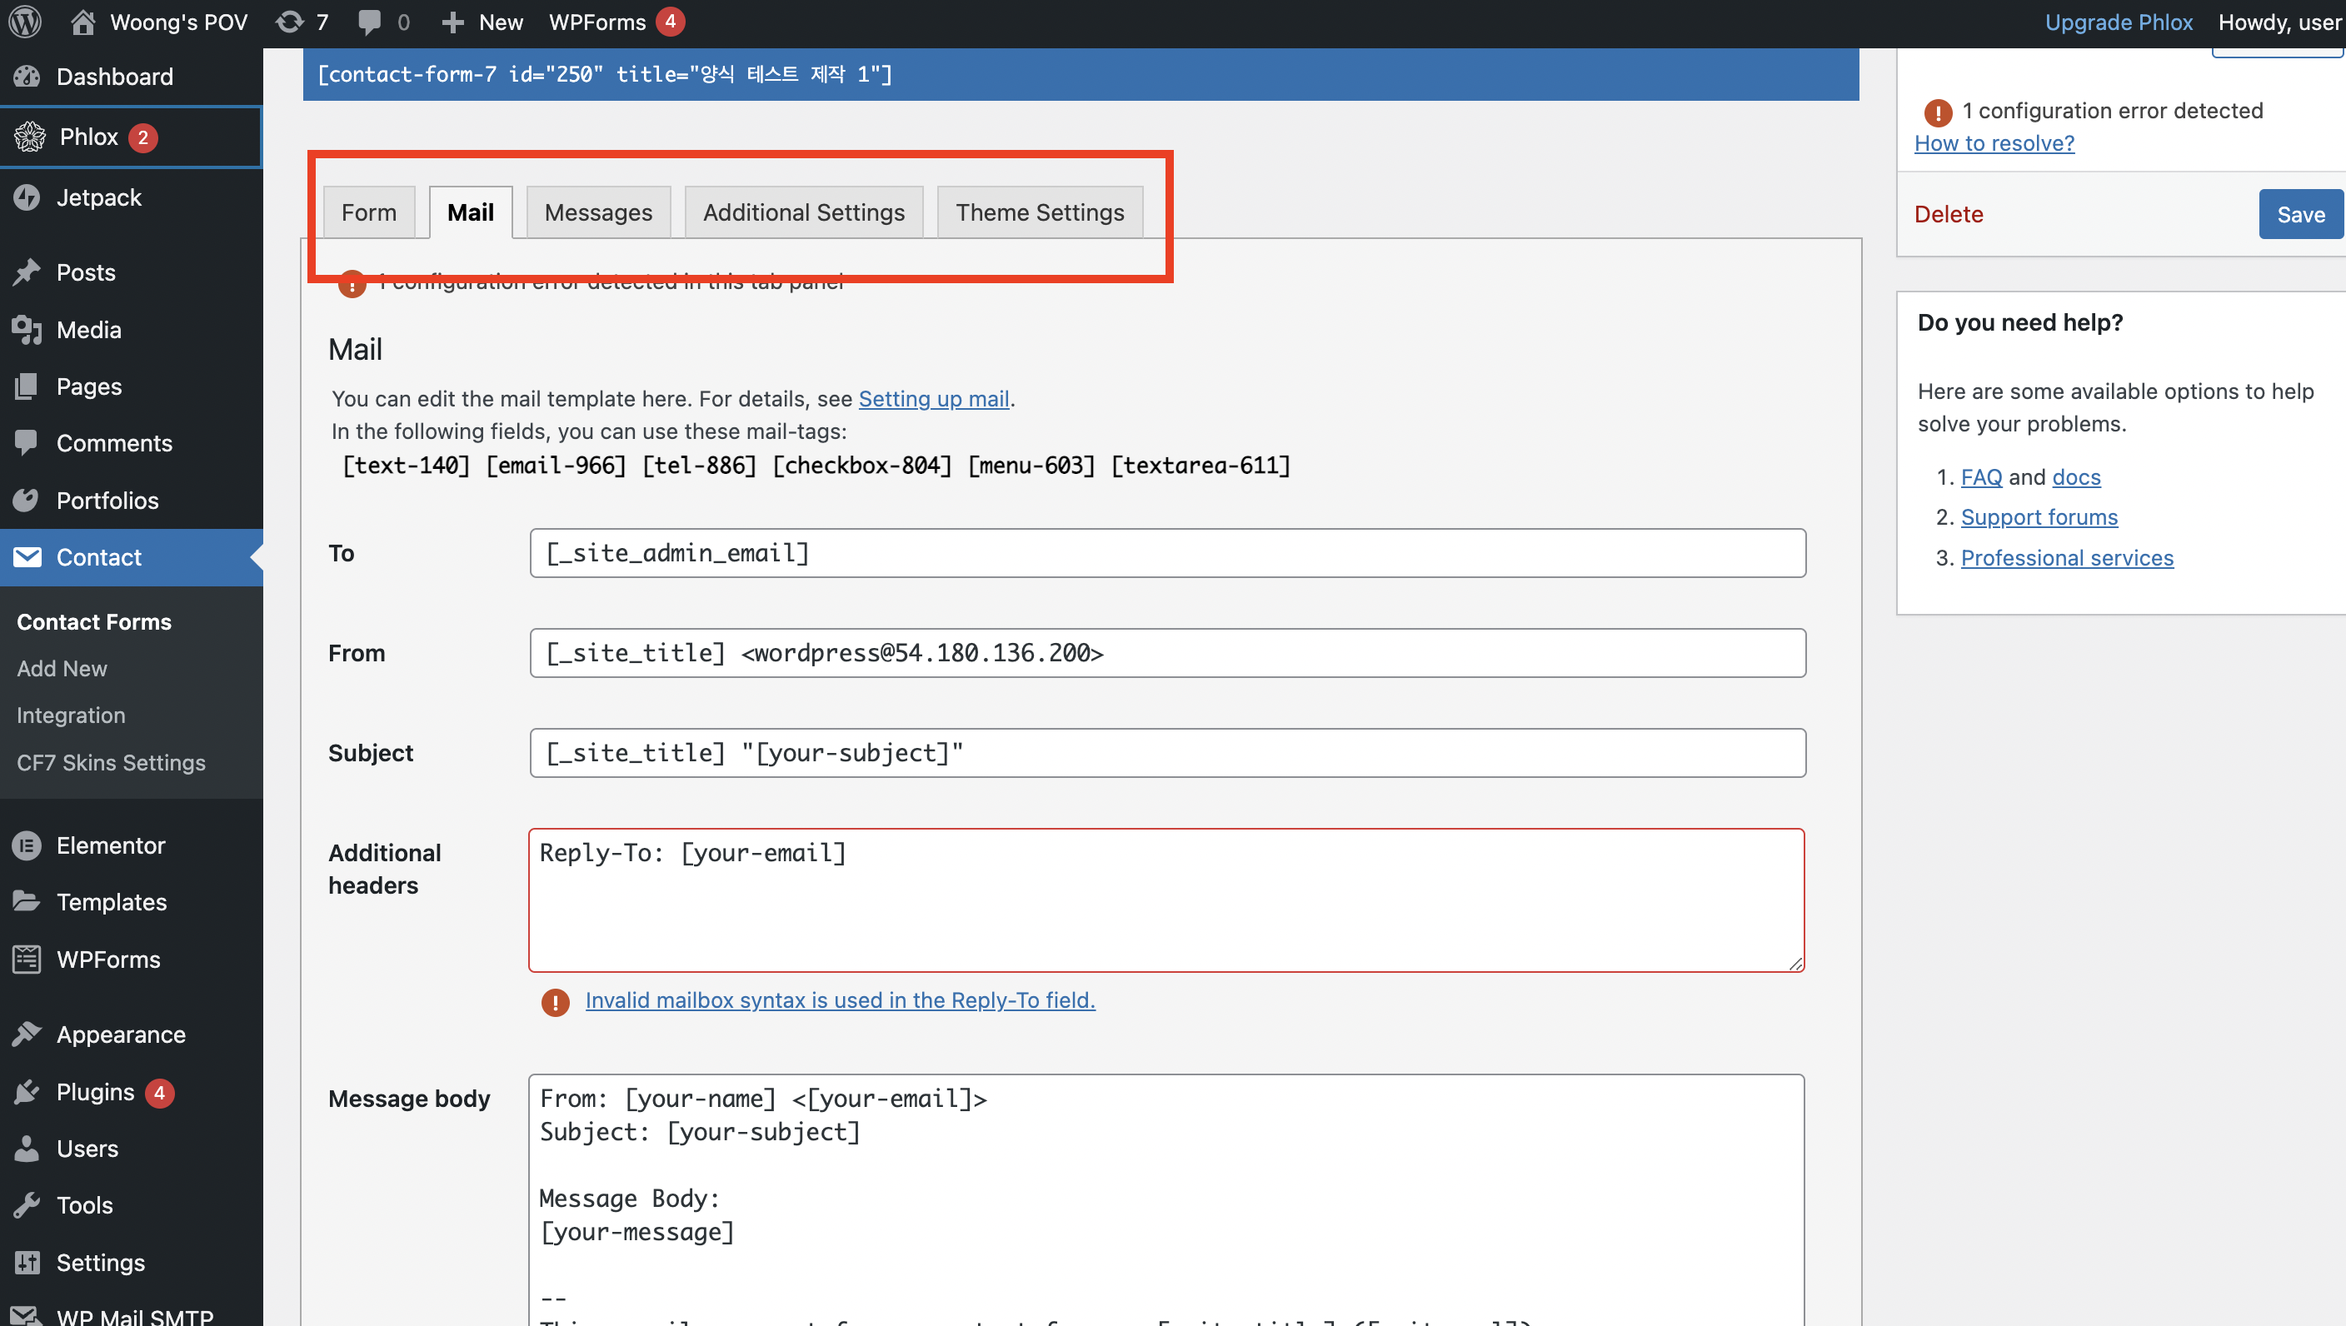Open the Additional Settings tab
Viewport: 2346px width, 1326px height.
pyautogui.click(x=803, y=212)
